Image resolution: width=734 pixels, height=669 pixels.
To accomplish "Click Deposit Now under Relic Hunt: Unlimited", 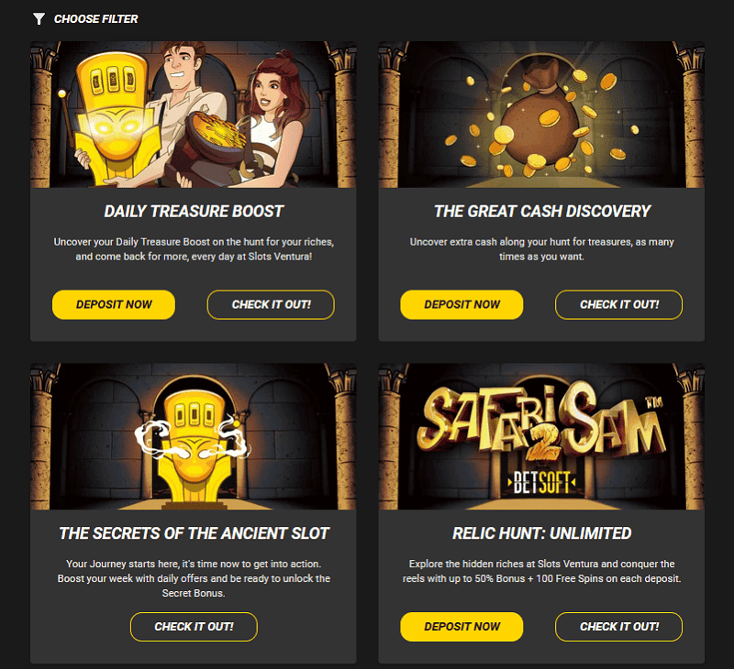I will 462,627.
